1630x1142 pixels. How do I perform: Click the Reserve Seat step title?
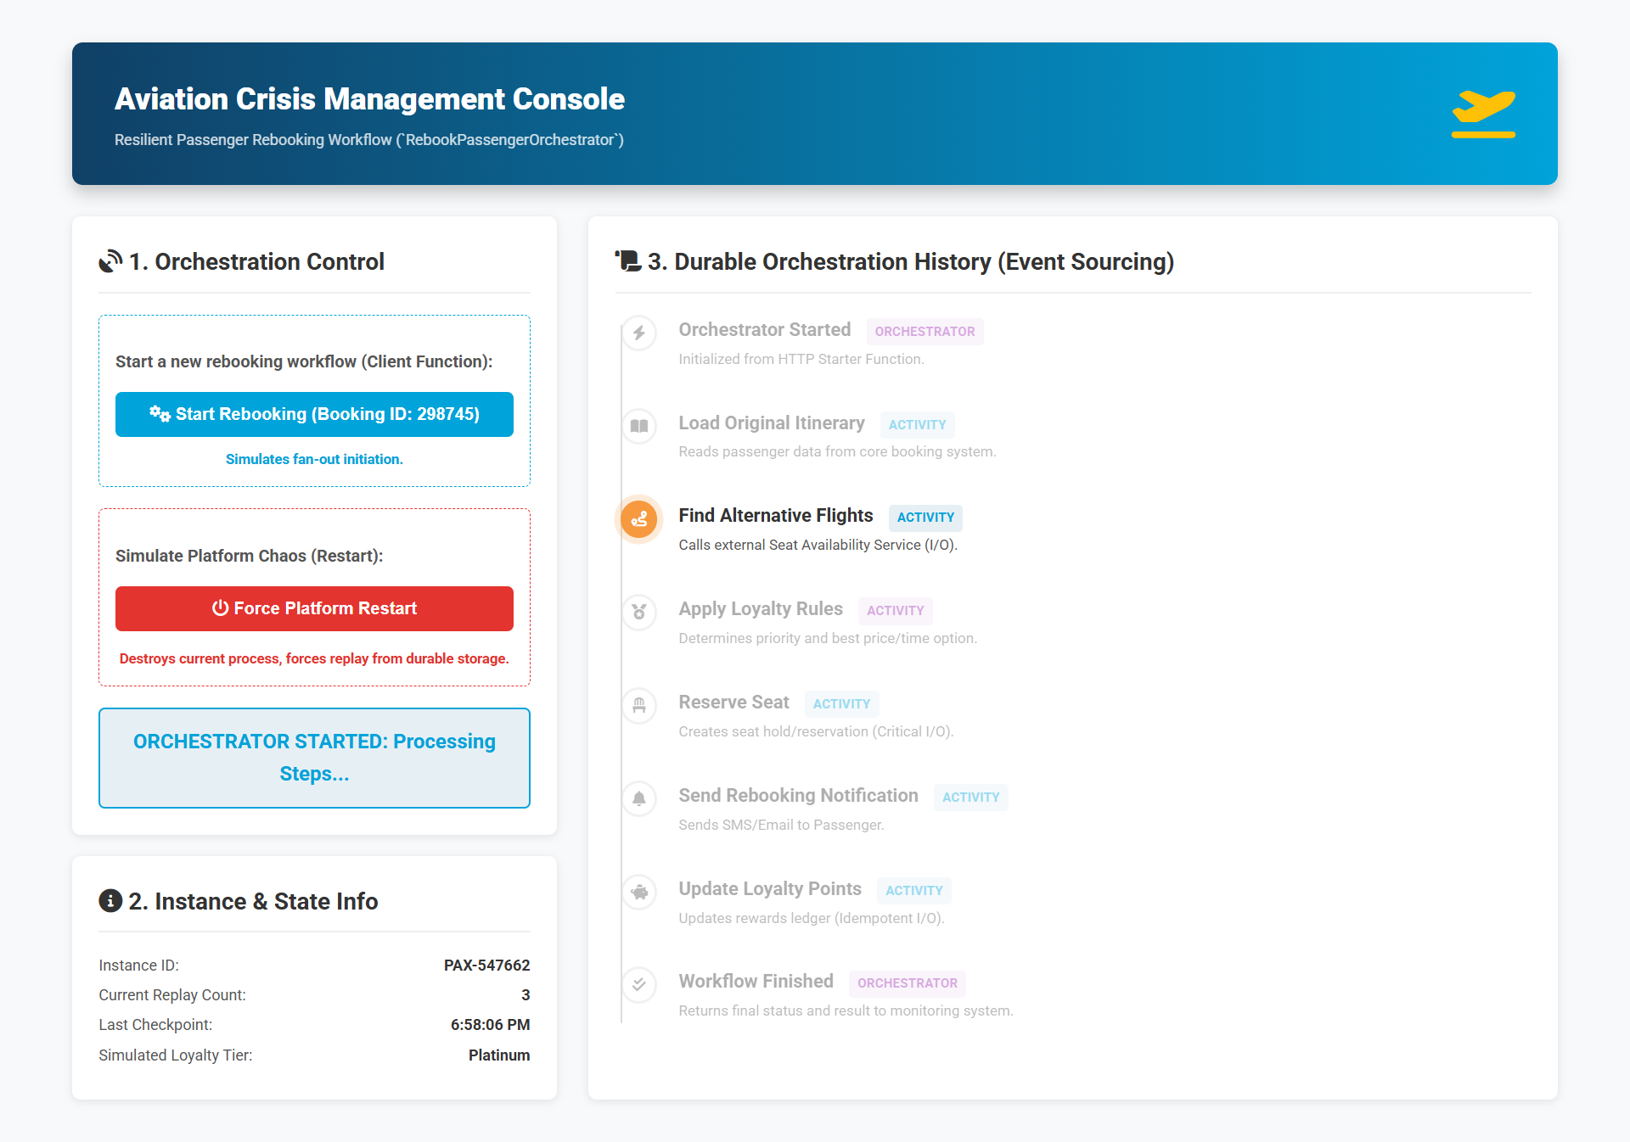coord(733,703)
